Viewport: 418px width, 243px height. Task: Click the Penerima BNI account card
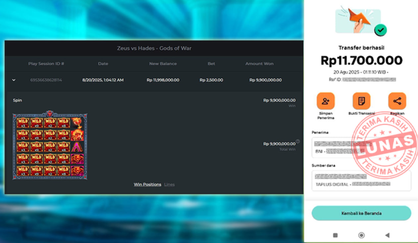361,147
